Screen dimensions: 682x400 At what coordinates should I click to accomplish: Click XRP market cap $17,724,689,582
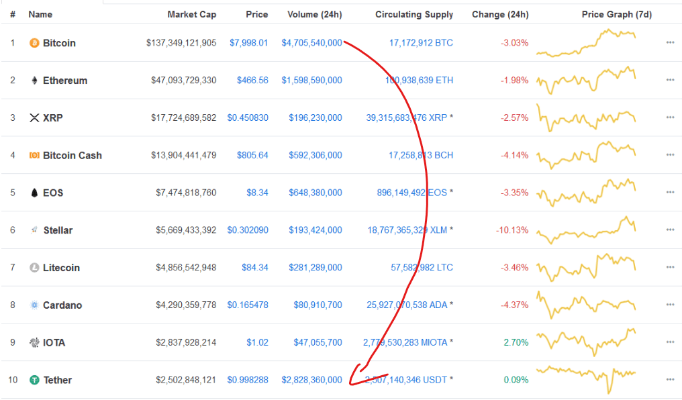[x=183, y=117]
